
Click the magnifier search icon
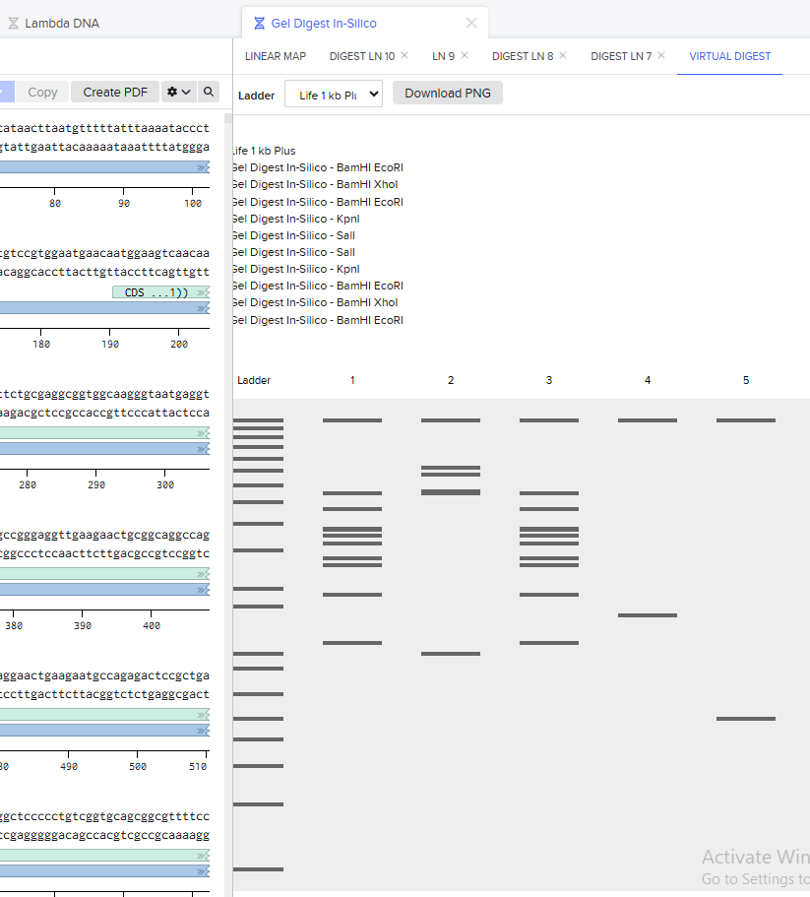(x=209, y=92)
